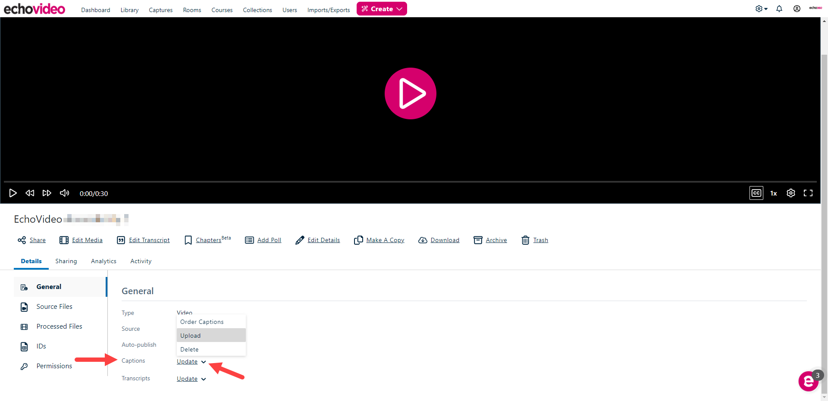Play video from the player control bar
Screen dimensions: 828x401
pos(13,193)
